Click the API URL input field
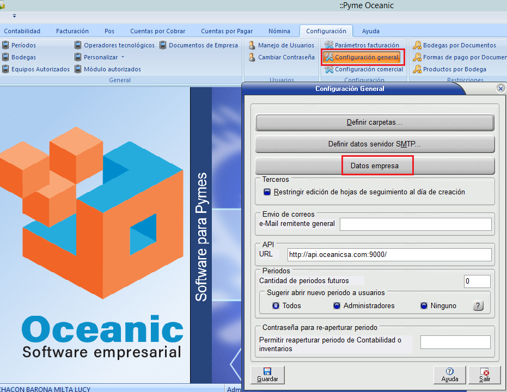This screenshot has width=507, height=392. 389,255
